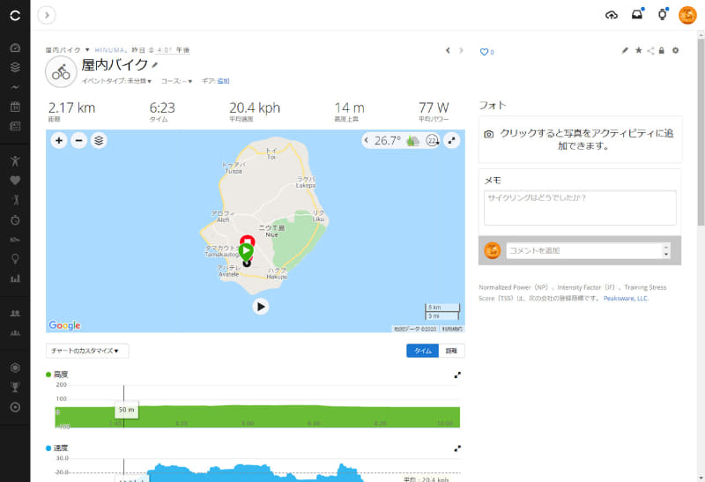
Task: Open the hexagon badges icon in sidebar
Action: 15,367
